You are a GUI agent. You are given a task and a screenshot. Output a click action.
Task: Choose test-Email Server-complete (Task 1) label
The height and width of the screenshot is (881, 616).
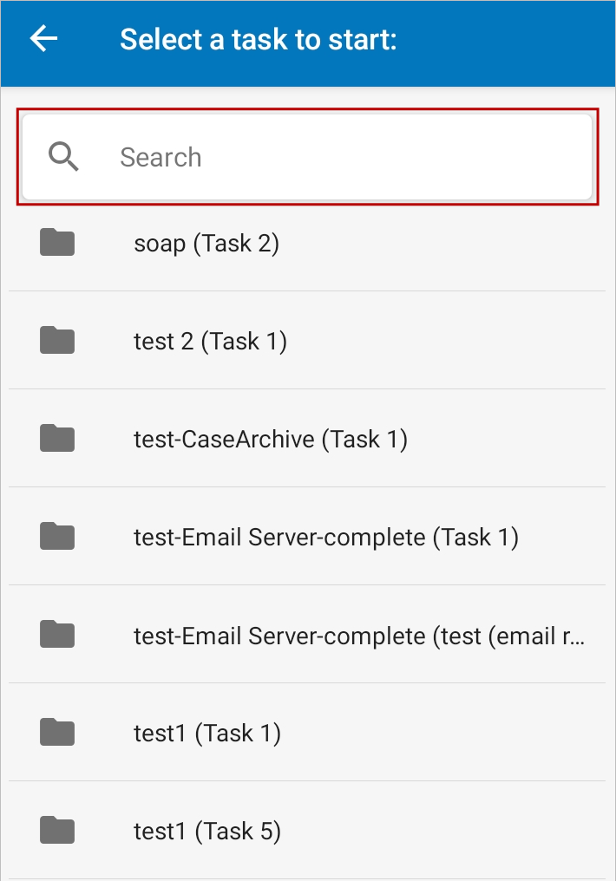click(326, 538)
